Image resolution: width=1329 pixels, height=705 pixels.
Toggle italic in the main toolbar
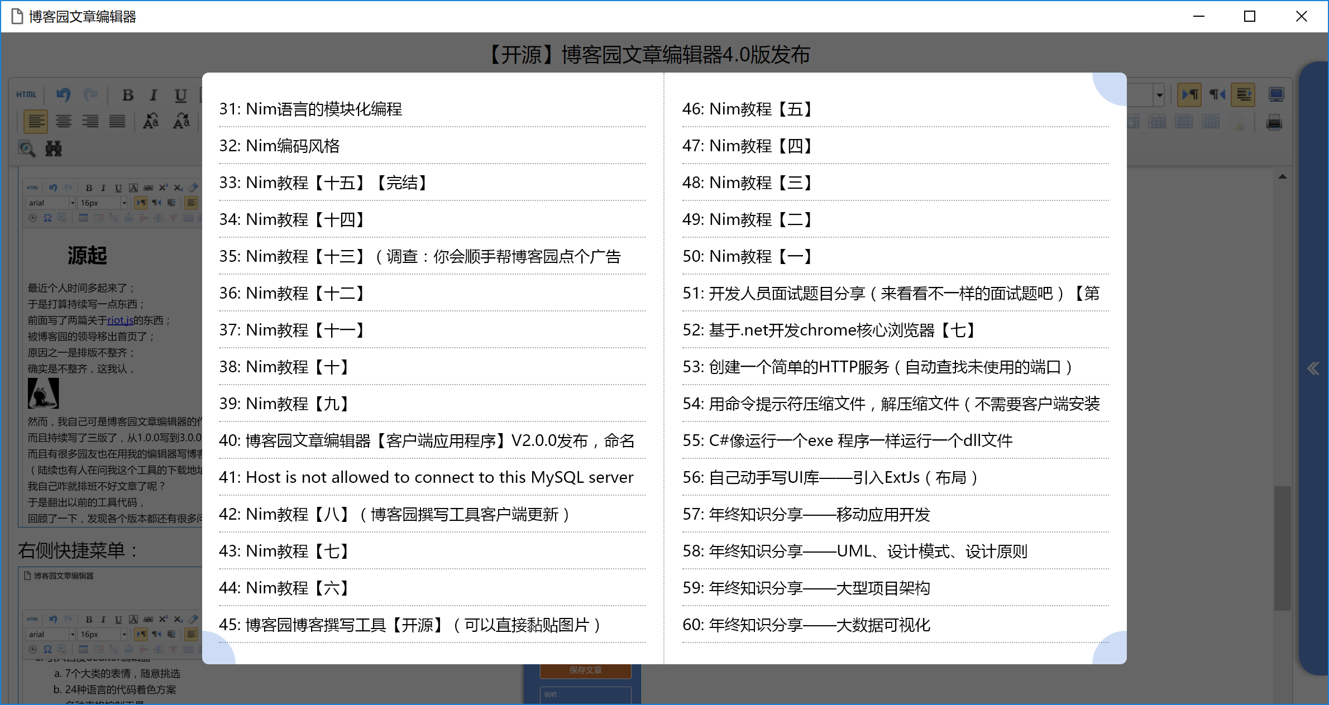pos(154,95)
